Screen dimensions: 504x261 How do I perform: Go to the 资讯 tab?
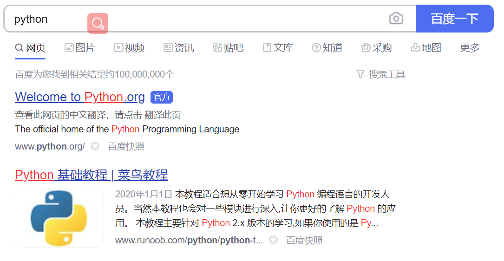pos(179,48)
